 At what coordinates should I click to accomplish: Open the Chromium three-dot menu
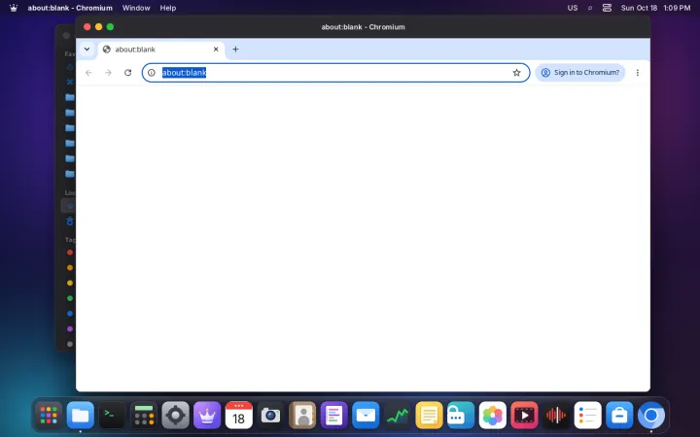638,73
